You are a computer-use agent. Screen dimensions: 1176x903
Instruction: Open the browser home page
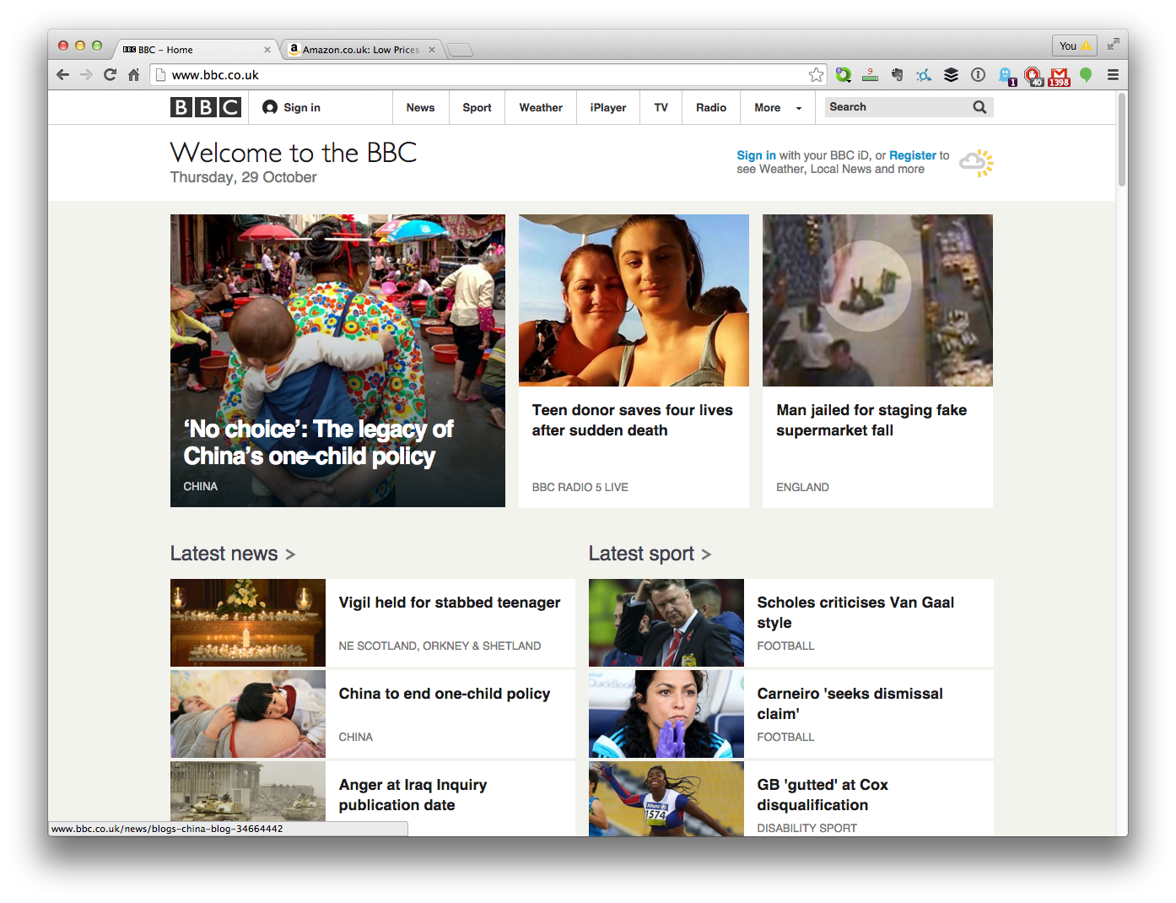[x=133, y=75]
